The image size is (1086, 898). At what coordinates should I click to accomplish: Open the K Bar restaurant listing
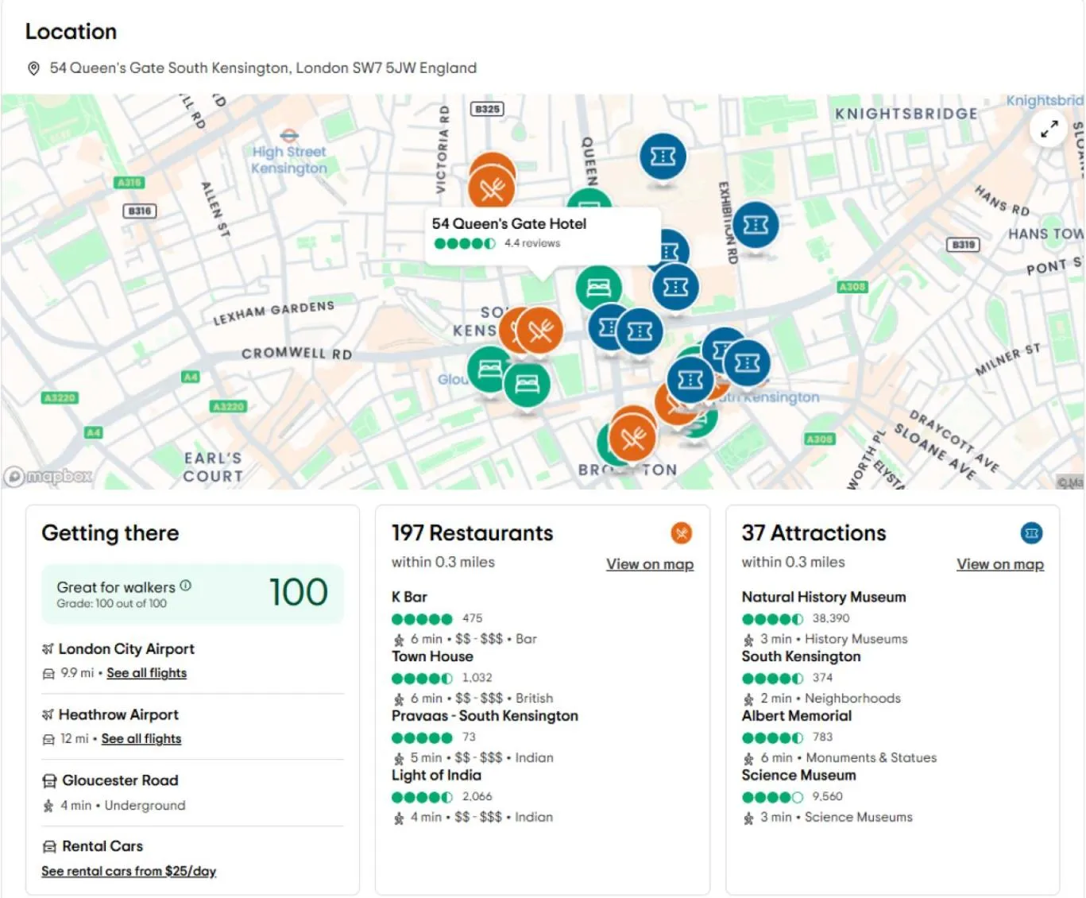click(x=409, y=597)
